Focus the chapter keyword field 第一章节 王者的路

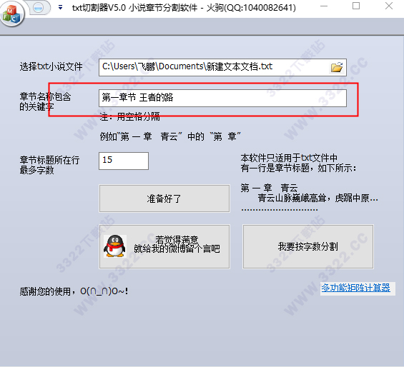coord(222,98)
